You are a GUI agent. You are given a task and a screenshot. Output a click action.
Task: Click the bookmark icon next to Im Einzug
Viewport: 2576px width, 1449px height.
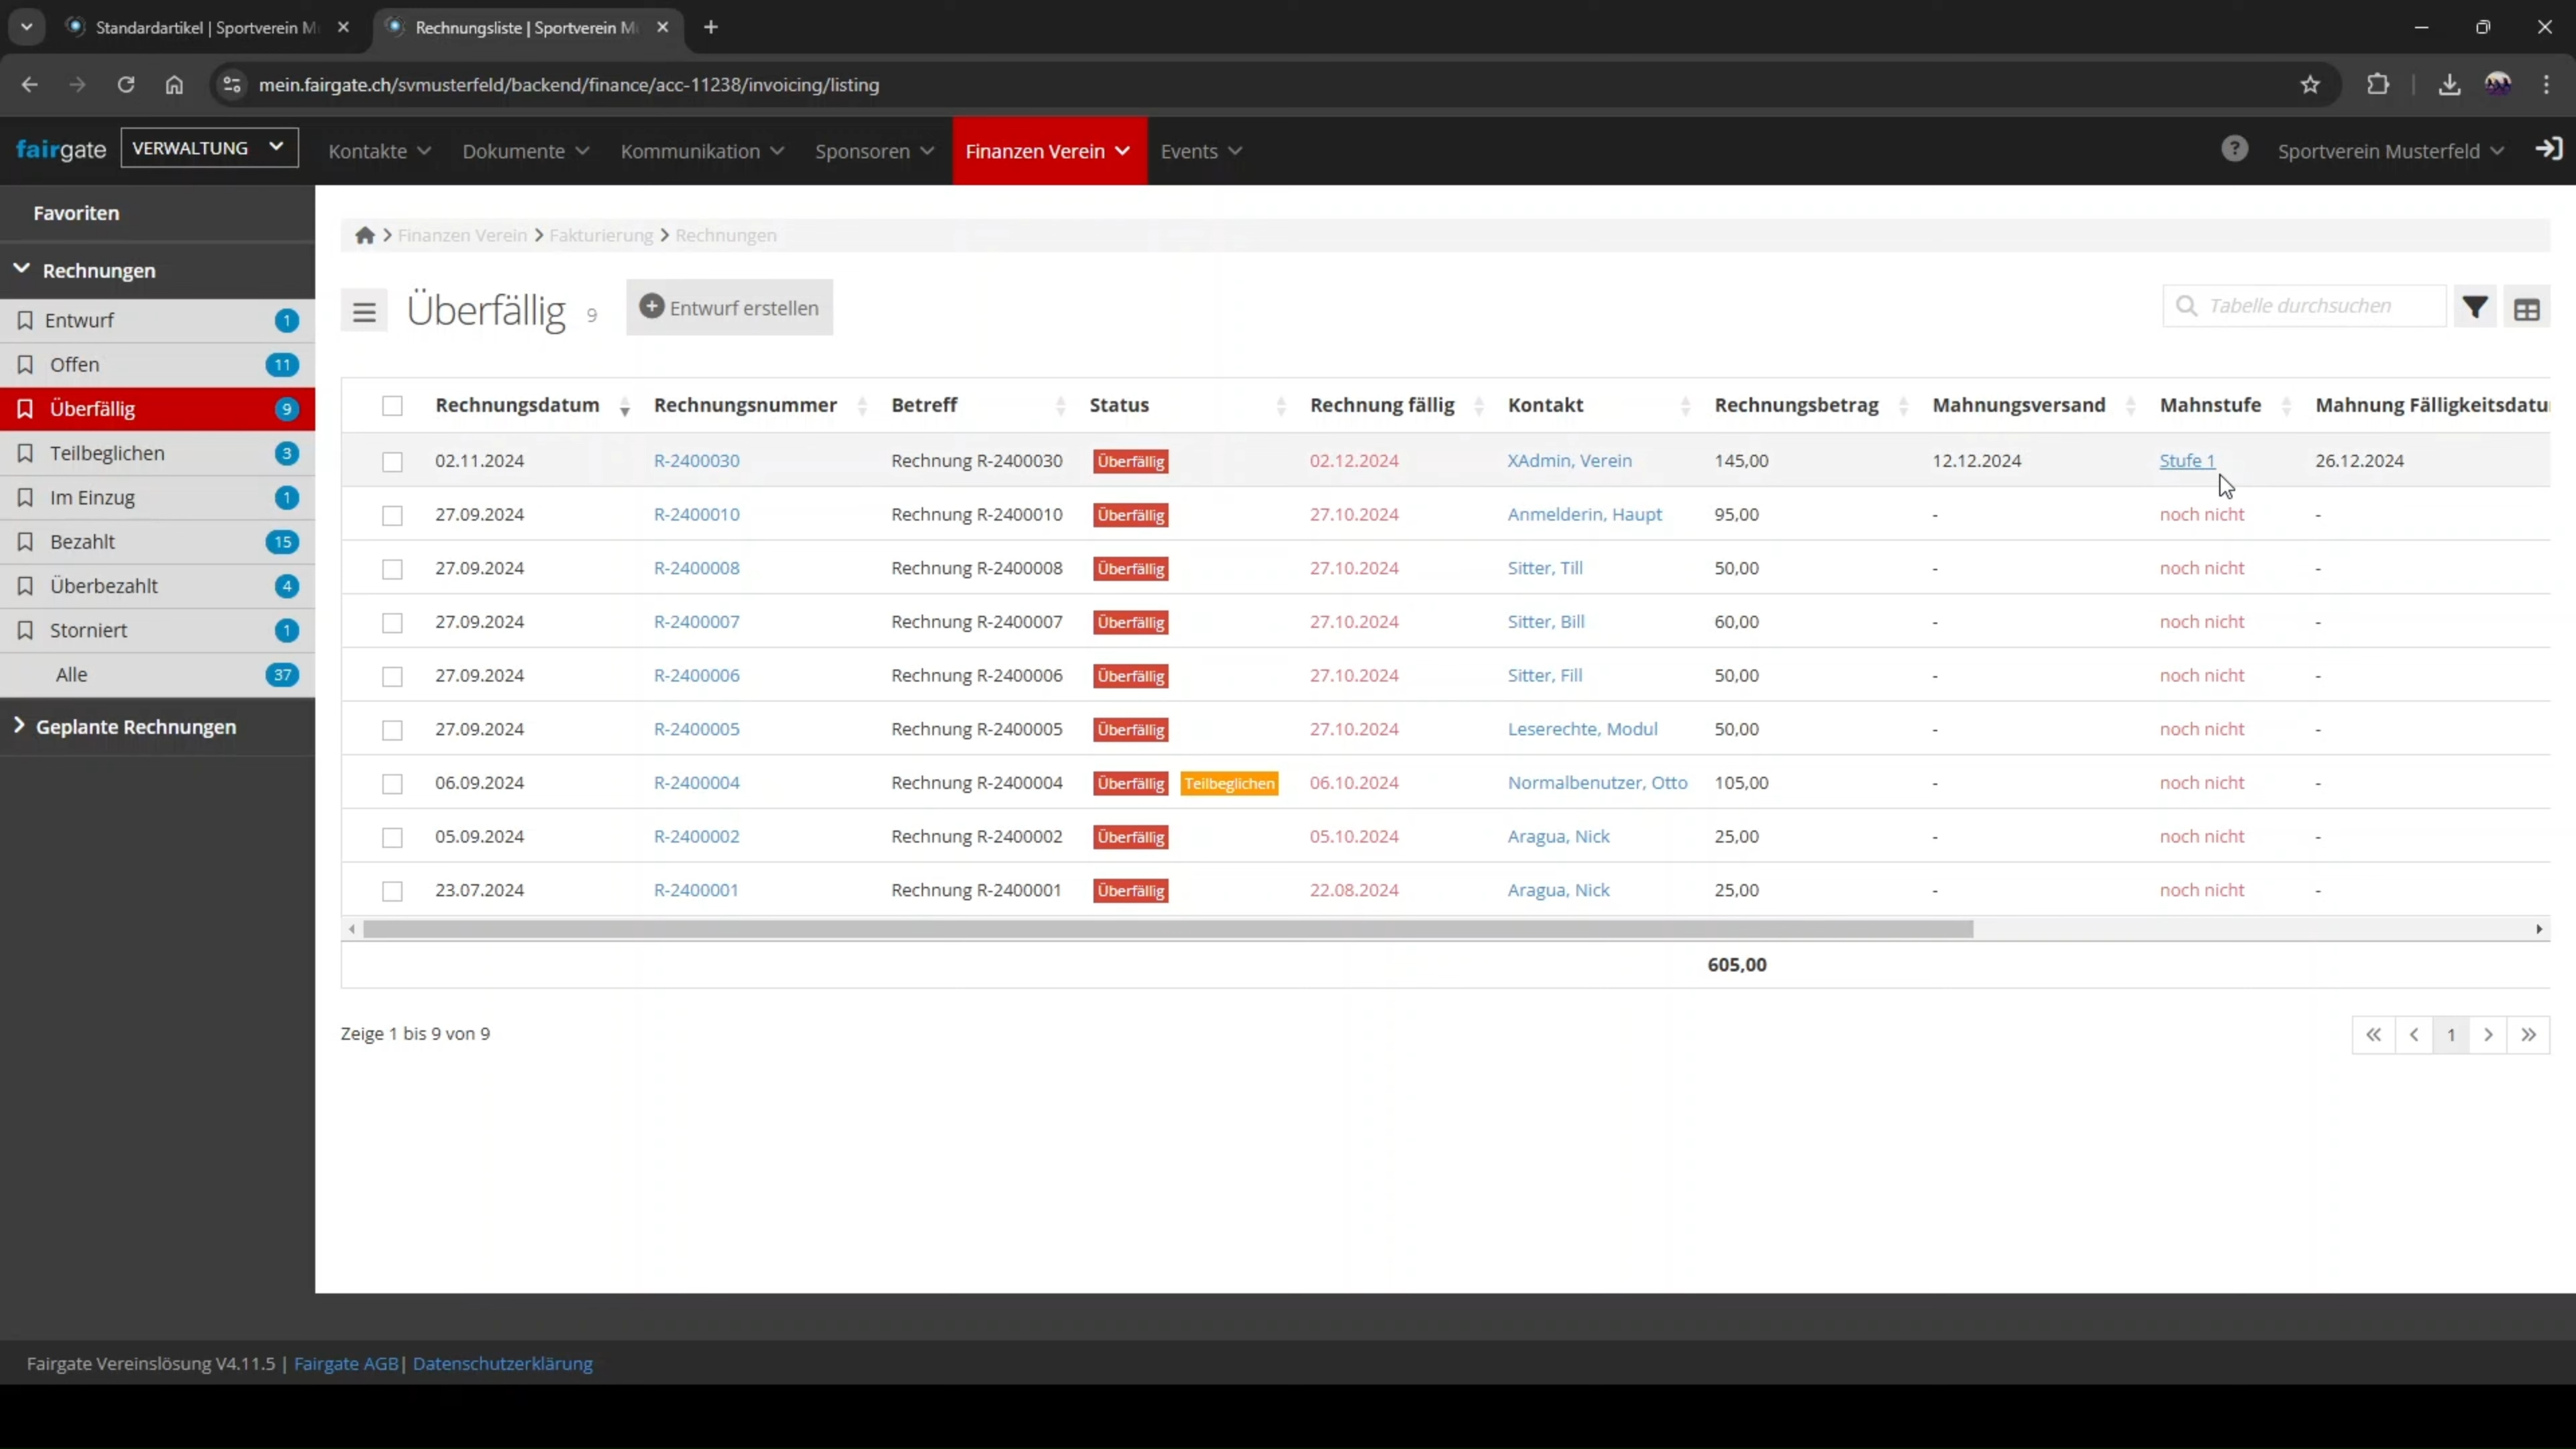[x=25, y=497]
